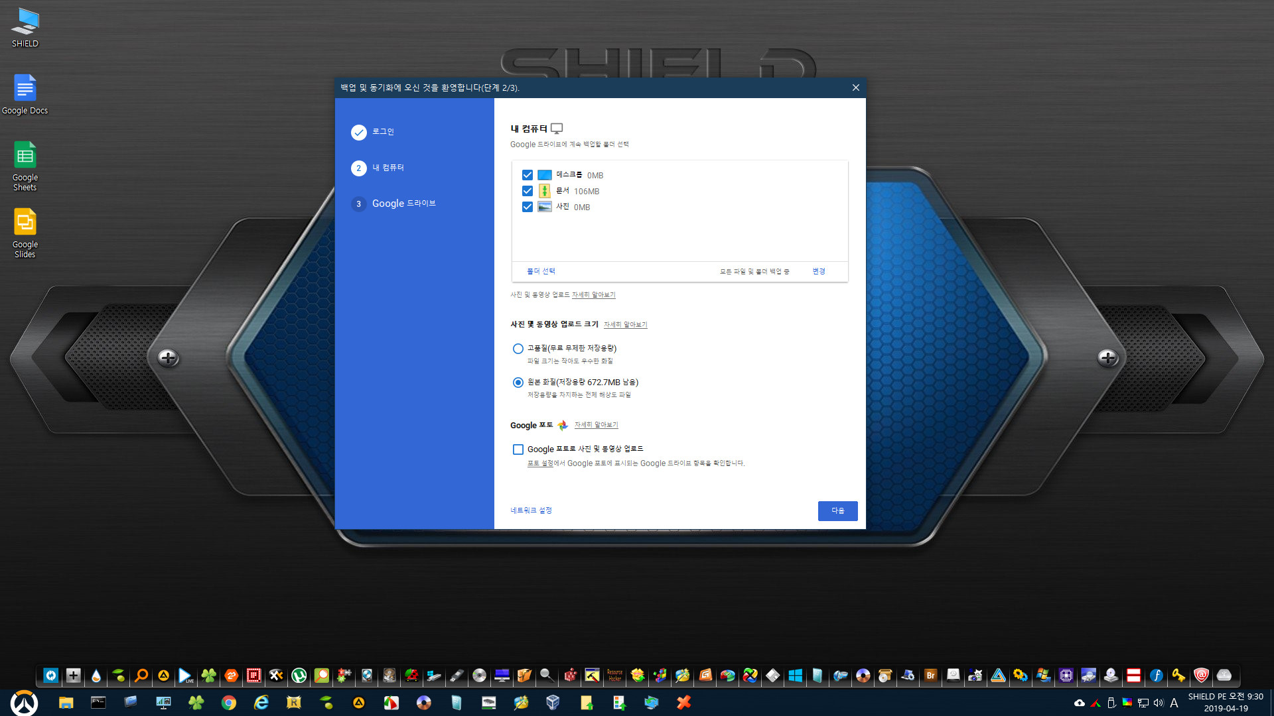
Task: Launch uTorrent from the dock
Action: (x=299, y=676)
